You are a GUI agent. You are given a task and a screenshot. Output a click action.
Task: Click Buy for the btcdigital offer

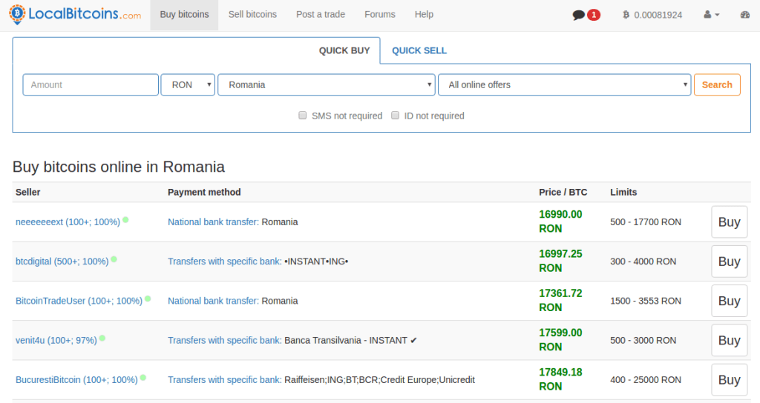point(729,262)
